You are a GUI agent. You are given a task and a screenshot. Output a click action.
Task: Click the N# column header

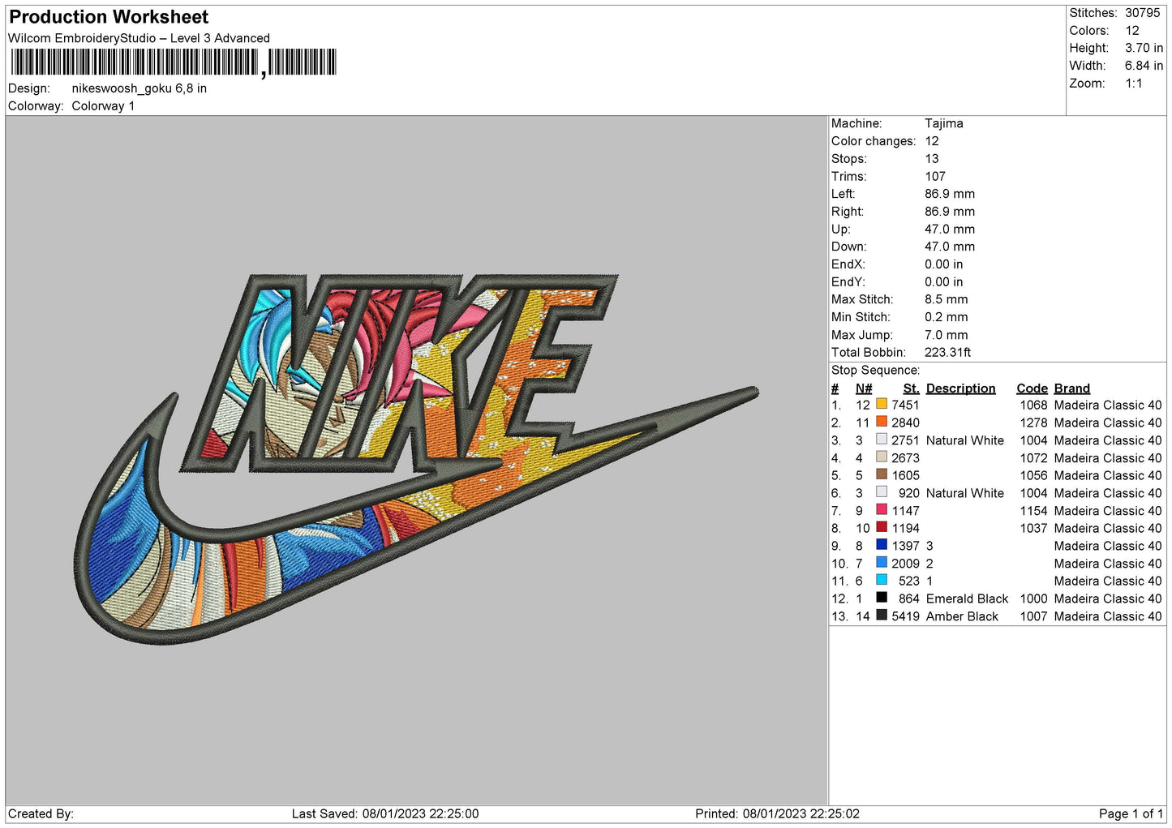tap(863, 388)
